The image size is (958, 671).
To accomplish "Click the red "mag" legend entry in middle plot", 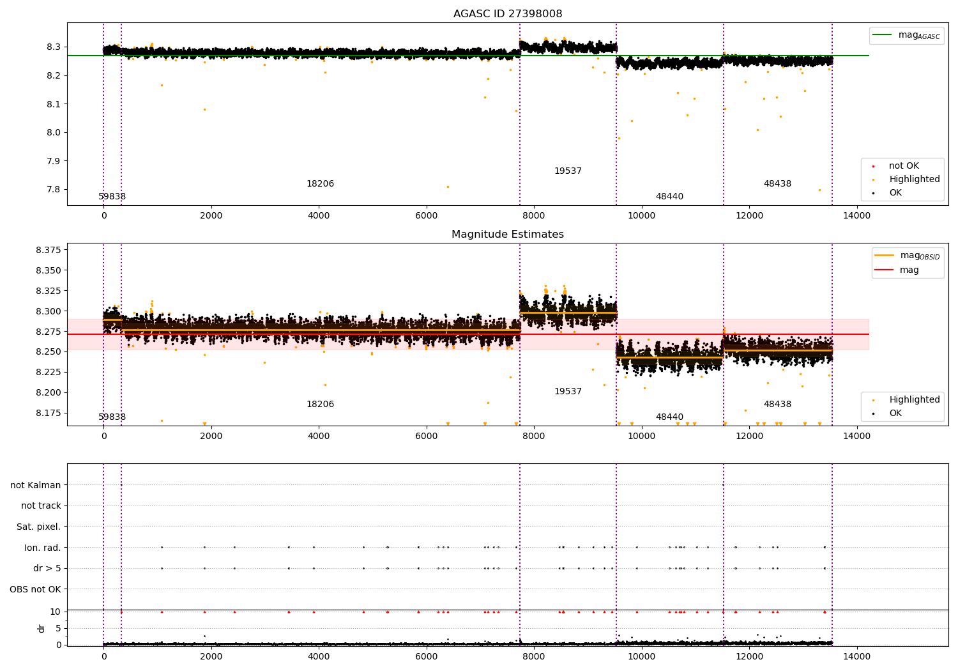I will click(897, 270).
